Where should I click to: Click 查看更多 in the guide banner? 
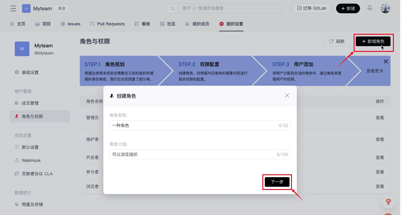(374, 71)
